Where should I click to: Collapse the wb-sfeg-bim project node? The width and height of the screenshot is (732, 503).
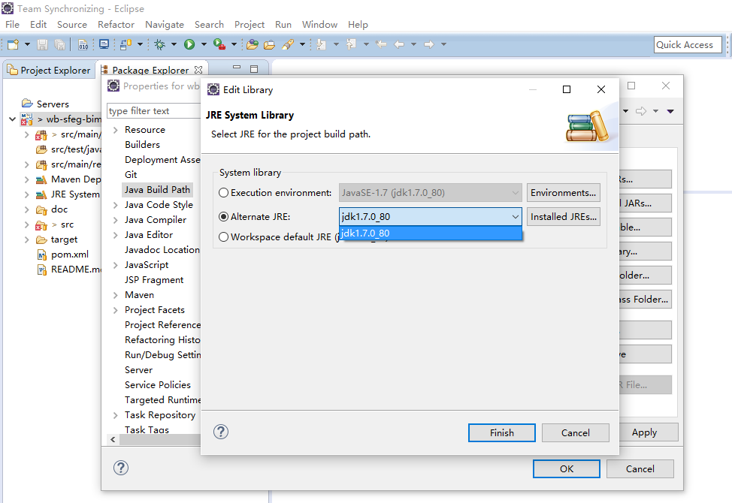point(12,119)
